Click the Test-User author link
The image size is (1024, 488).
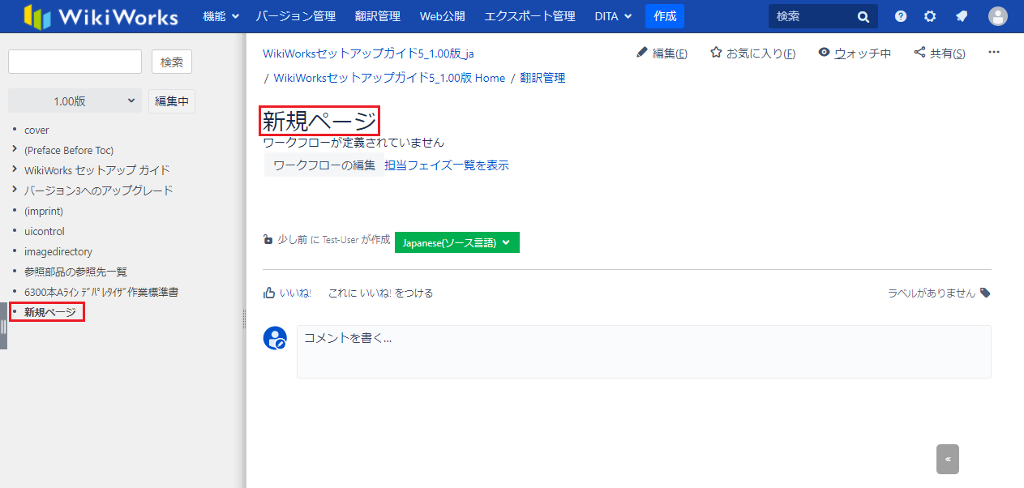pos(341,240)
